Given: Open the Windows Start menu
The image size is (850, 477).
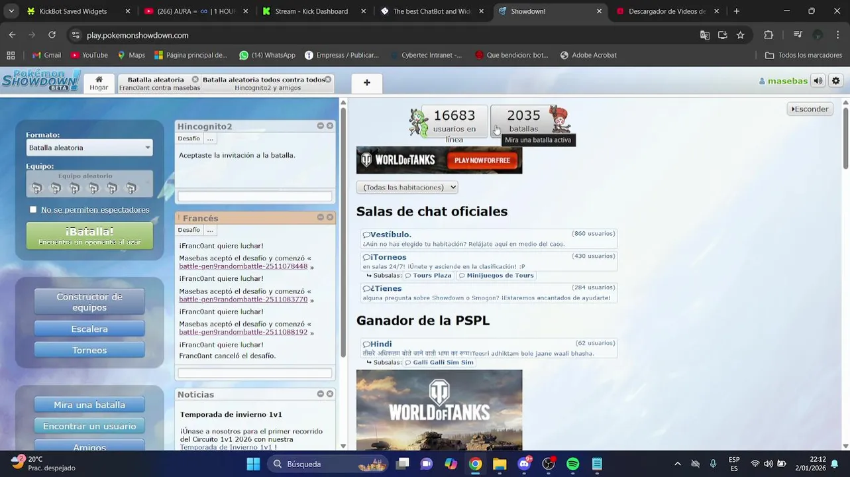Looking at the screenshot, I should pyautogui.click(x=253, y=464).
